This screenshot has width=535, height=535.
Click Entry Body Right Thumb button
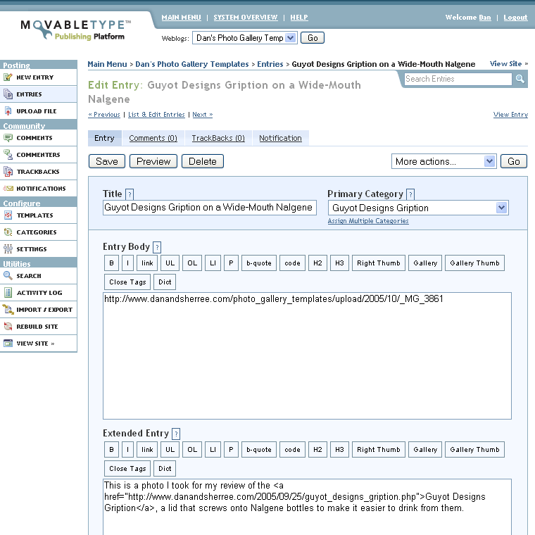(x=379, y=263)
